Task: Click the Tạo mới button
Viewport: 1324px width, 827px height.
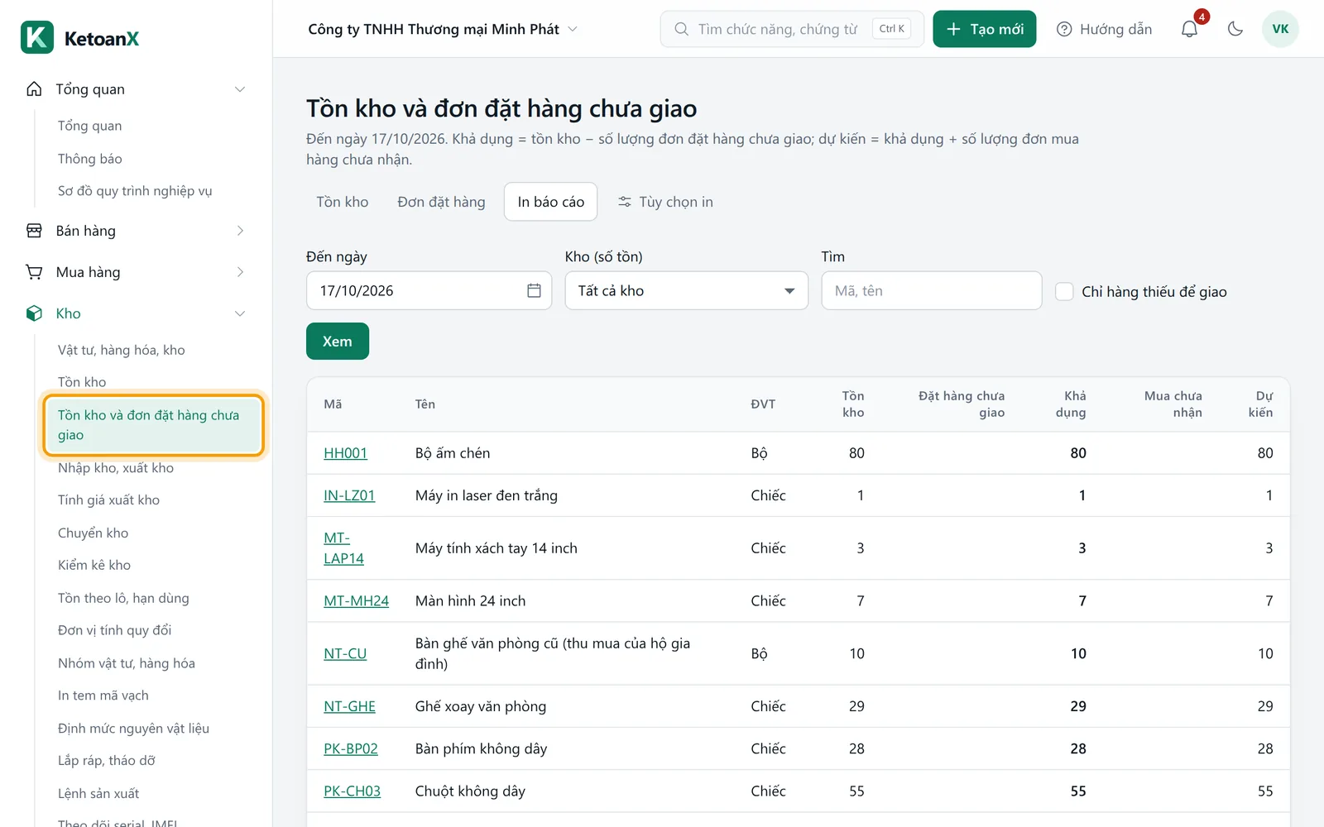Action: coord(984,29)
